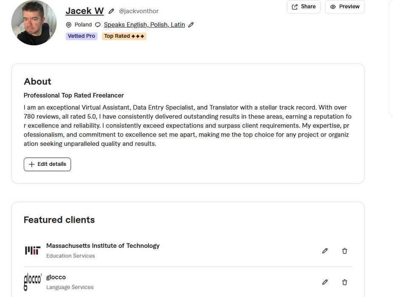Click the Vetted Pro badge
This screenshot has width=393, height=297.
coord(81,36)
